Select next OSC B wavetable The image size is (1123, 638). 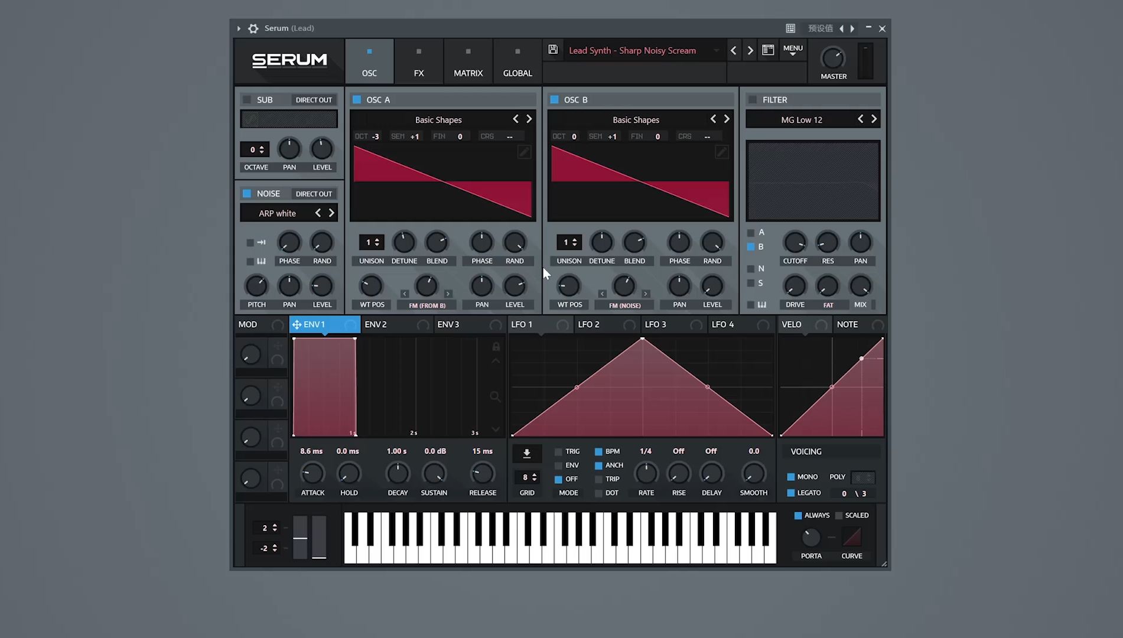pyautogui.click(x=727, y=119)
